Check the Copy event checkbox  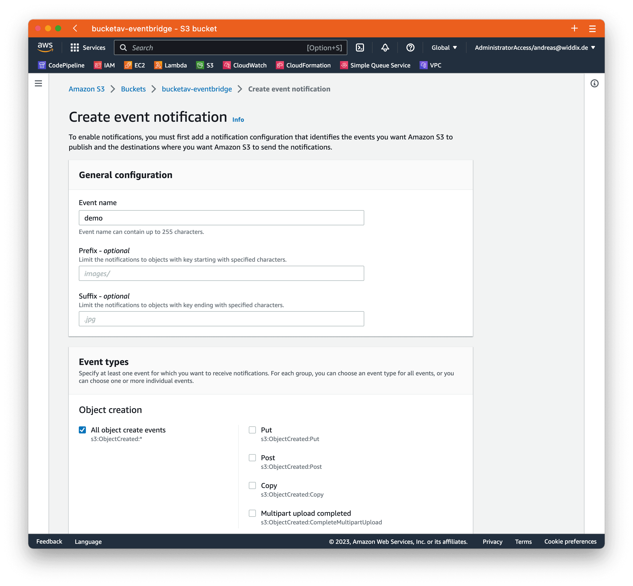click(x=252, y=485)
